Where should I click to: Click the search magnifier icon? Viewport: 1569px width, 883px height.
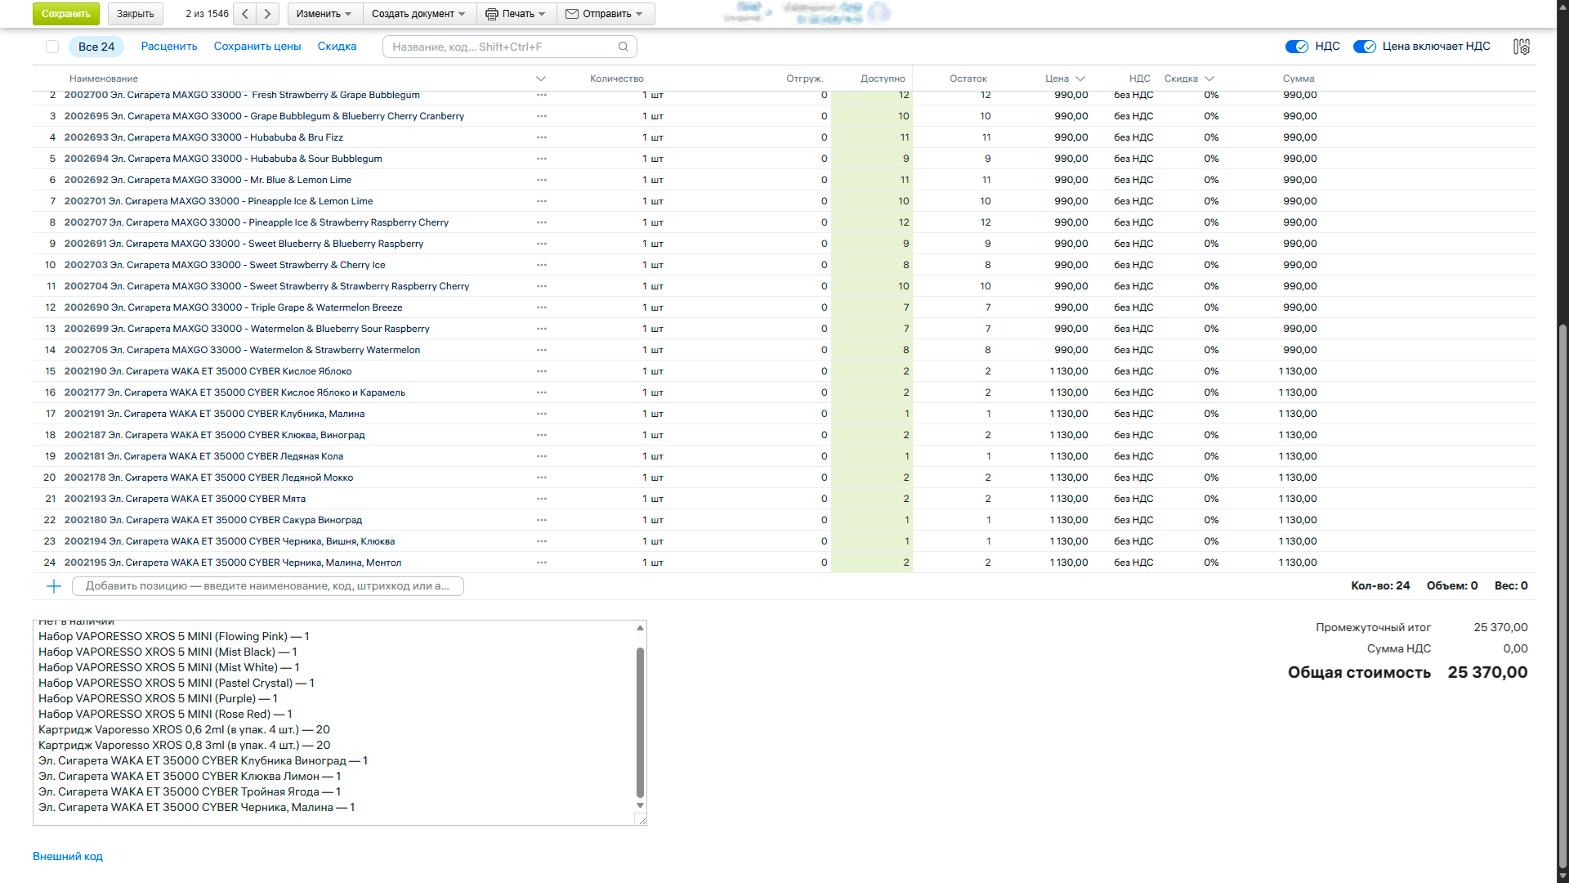pyautogui.click(x=624, y=47)
